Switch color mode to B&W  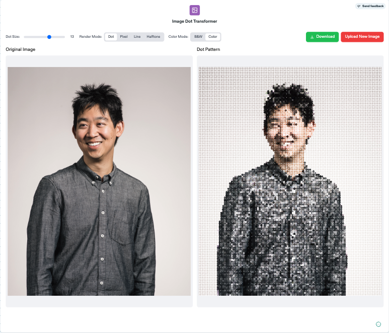[198, 37]
